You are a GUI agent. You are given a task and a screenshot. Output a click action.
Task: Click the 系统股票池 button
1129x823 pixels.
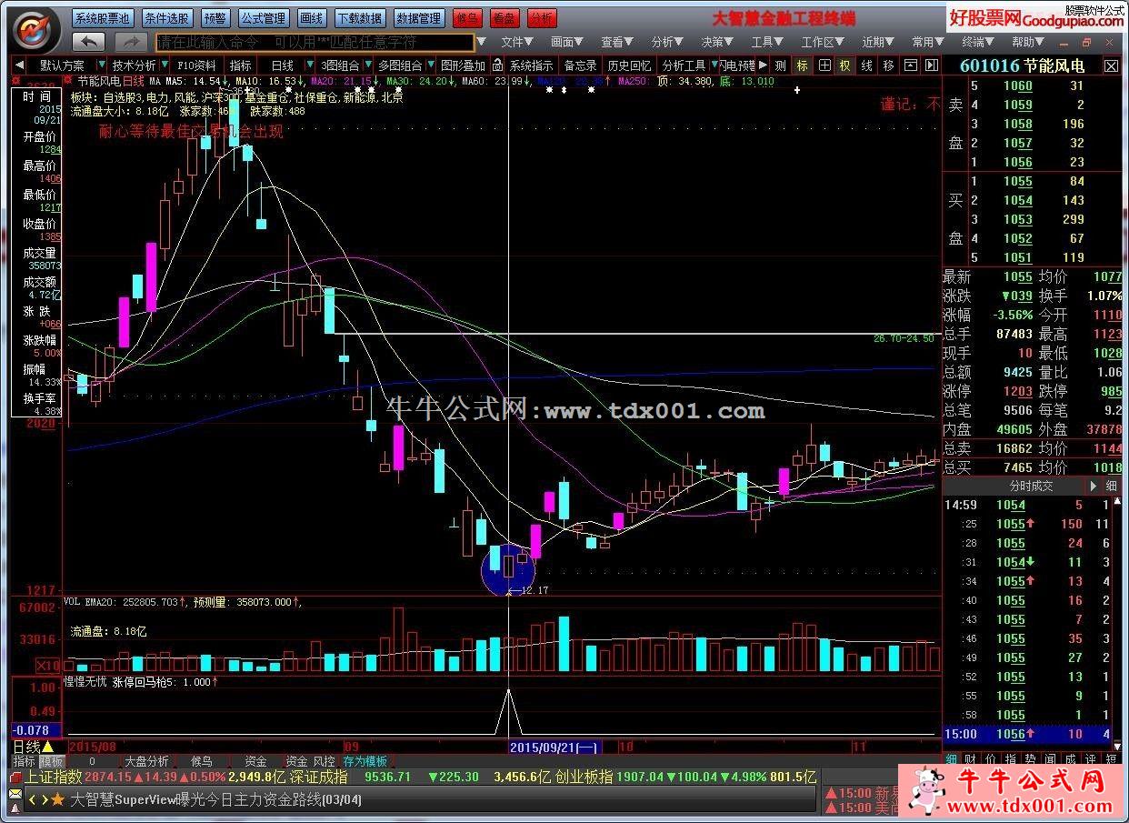102,18
